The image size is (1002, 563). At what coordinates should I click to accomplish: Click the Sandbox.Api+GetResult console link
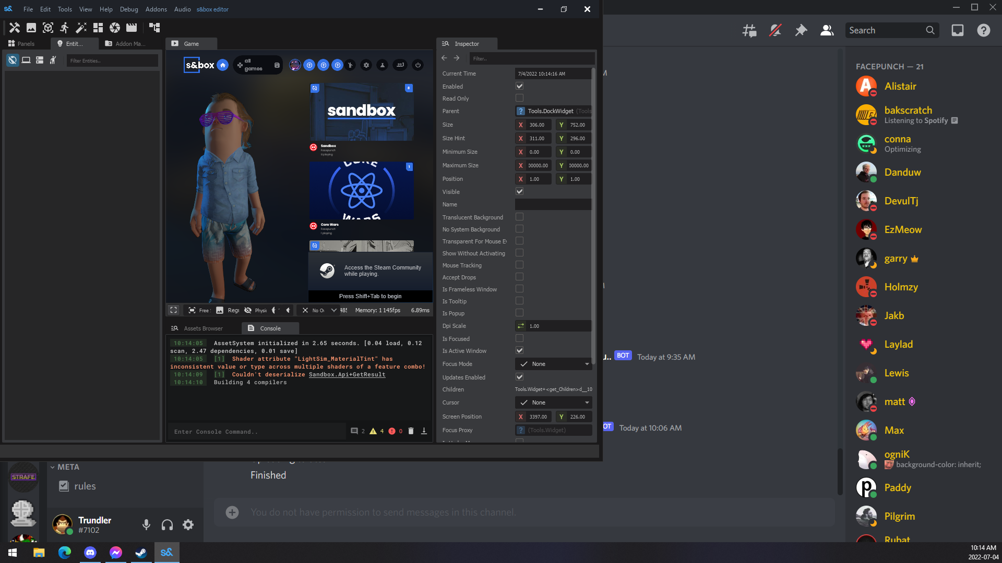(x=347, y=374)
